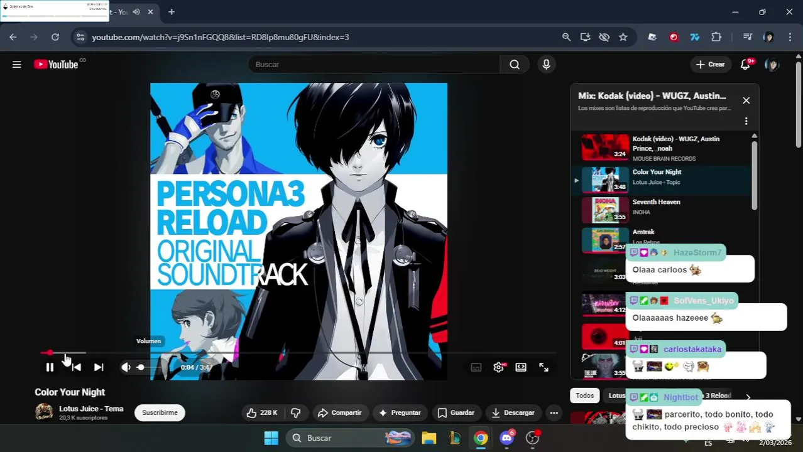
Task: Open the player settings gear
Action: 498,367
